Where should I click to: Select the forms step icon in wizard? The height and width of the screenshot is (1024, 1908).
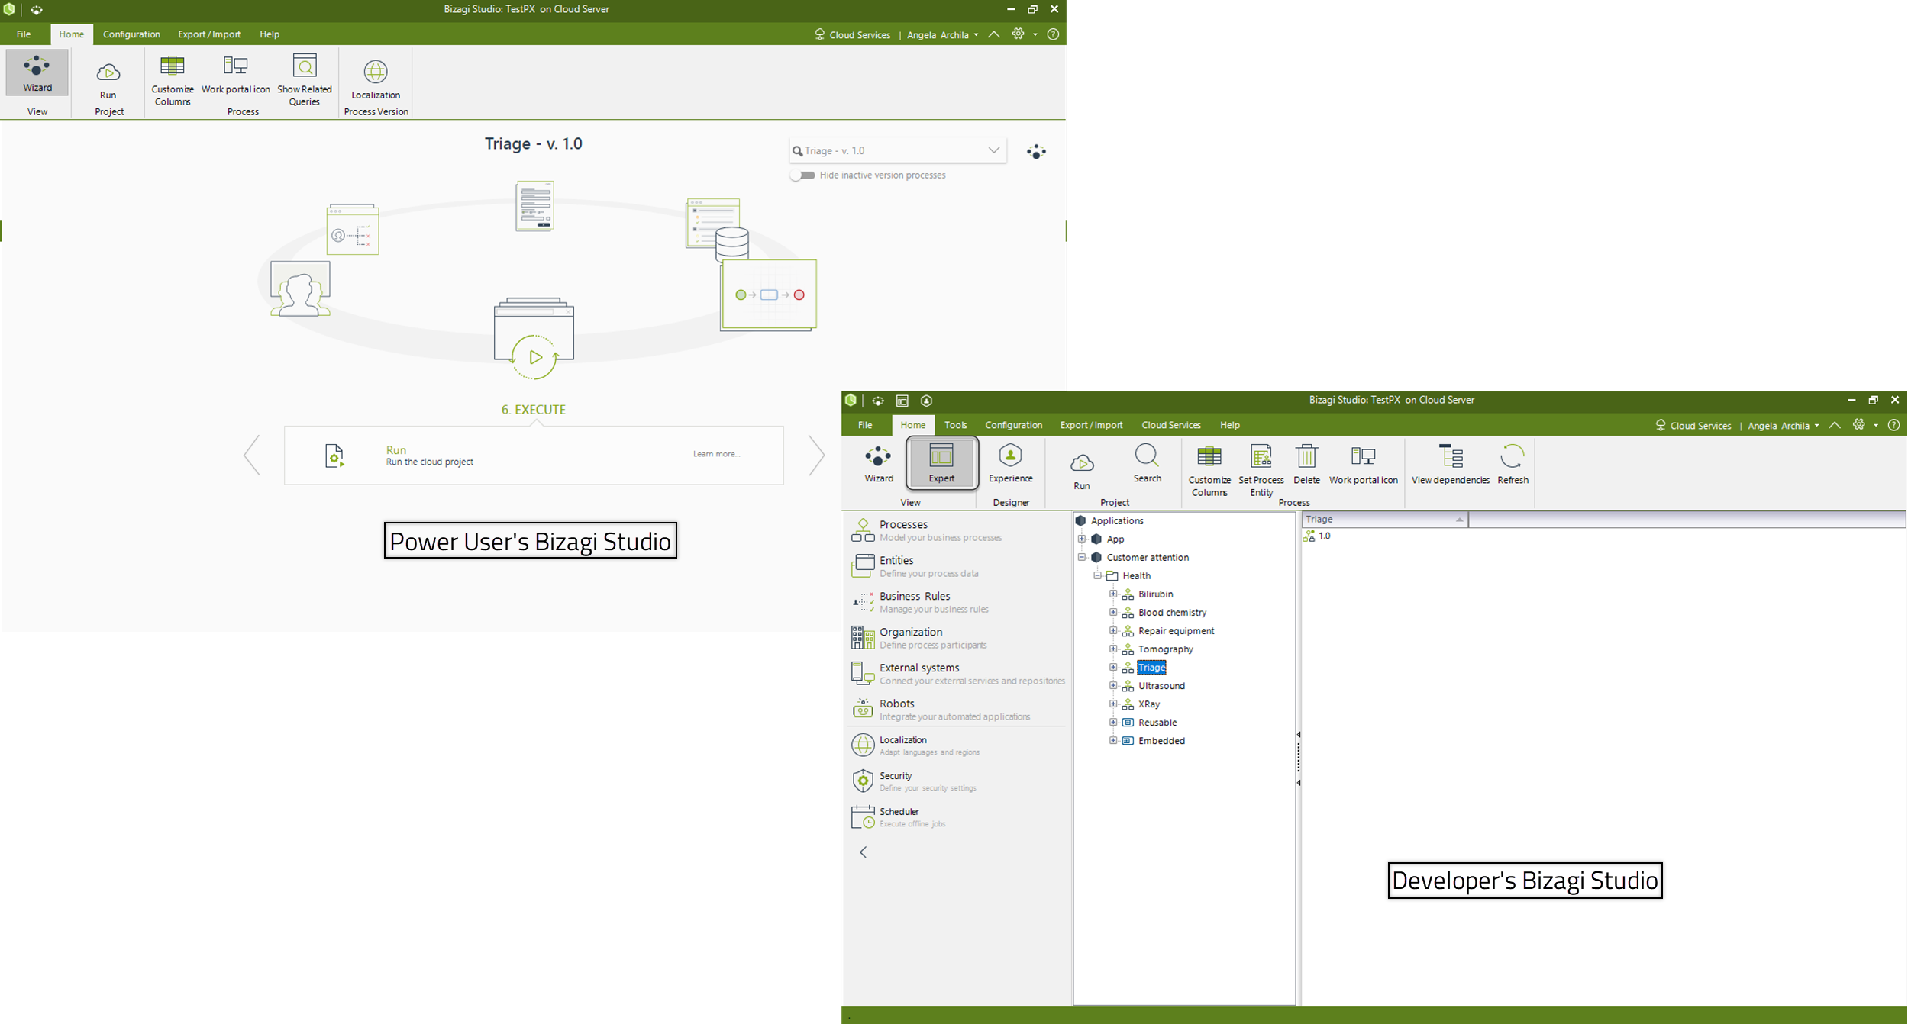(x=534, y=206)
